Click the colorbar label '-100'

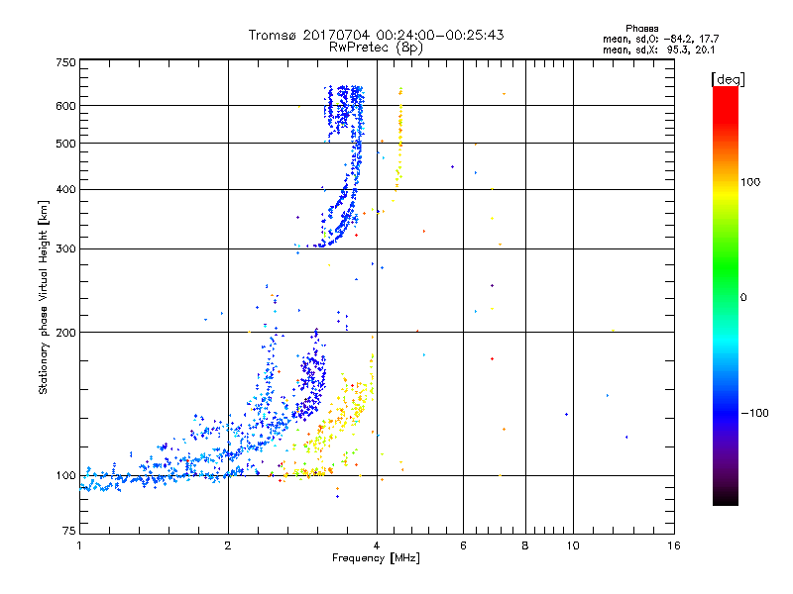click(x=754, y=413)
